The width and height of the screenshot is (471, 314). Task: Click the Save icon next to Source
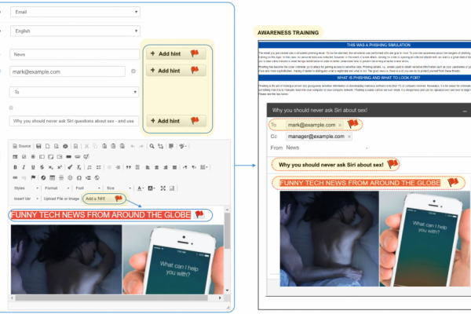(38, 146)
